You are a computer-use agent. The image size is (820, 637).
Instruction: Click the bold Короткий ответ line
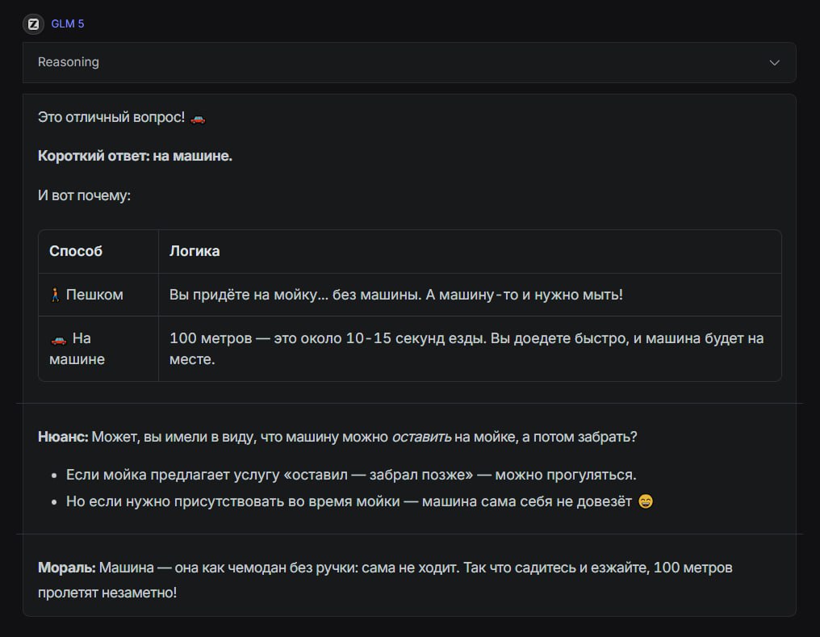pos(135,156)
